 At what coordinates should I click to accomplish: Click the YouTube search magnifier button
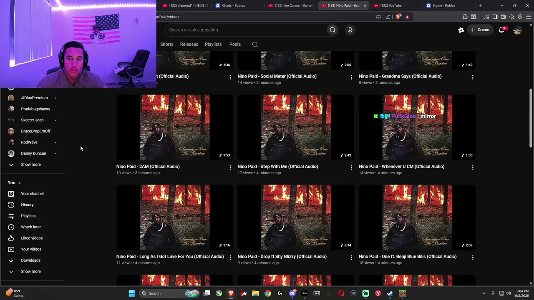[x=332, y=30]
